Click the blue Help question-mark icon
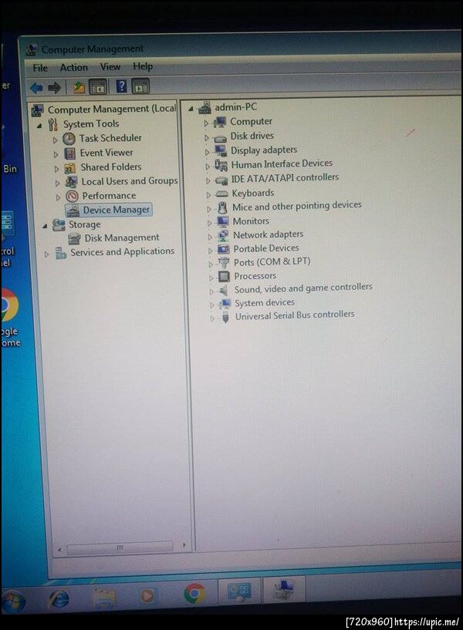 tap(121, 86)
